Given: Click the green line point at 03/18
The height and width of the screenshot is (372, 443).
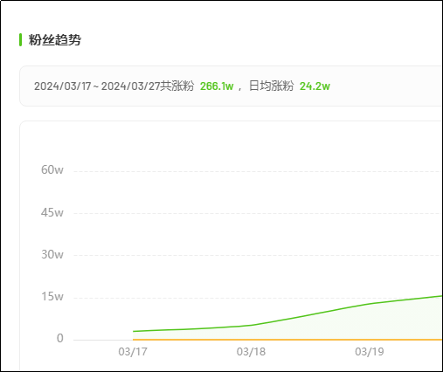Looking at the screenshot, I should (x=251, y=325).
